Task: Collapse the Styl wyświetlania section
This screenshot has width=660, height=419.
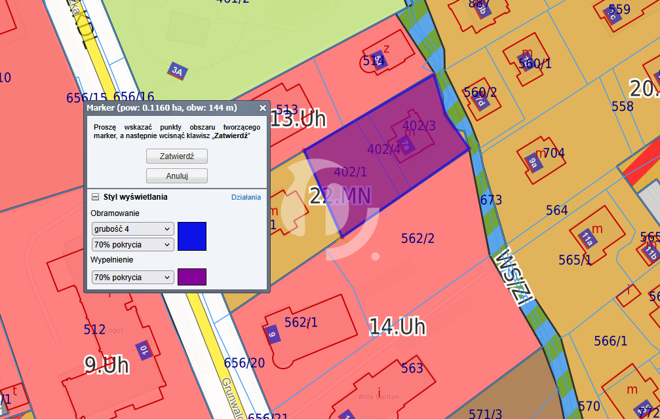Action: (x=95, y=197)
